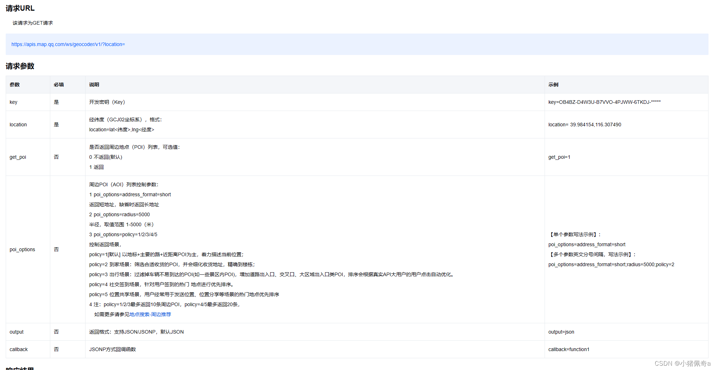Select the 说明 column header
716x370 pixels.
pyautogui.click(x=94, y=85)
